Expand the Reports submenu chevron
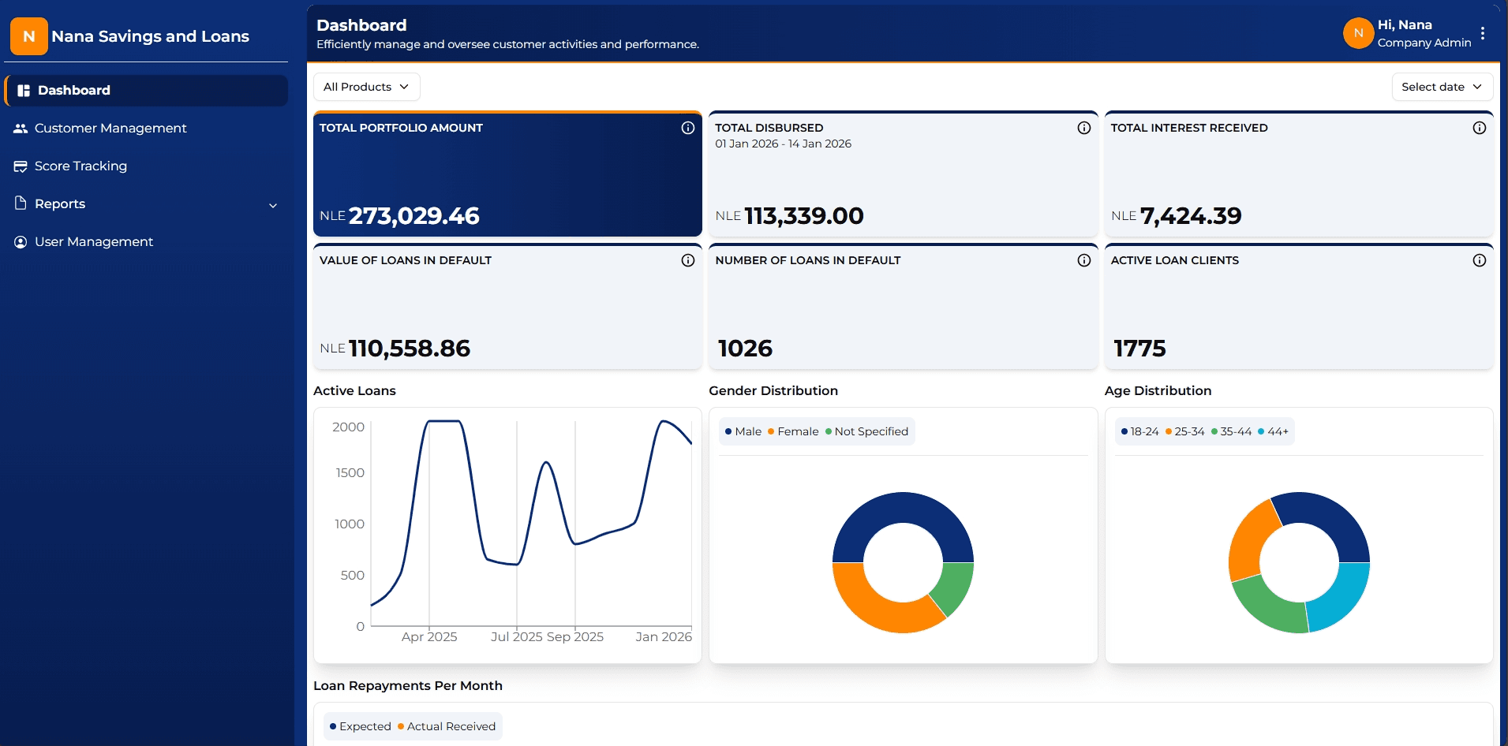The height and width of the screenshot is (746, 1508). pos(273,205)
